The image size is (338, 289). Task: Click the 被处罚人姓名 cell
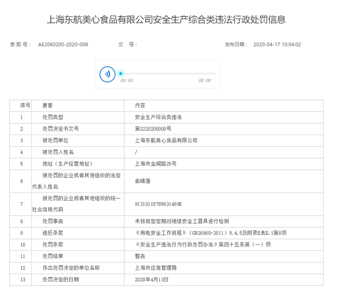78,152
